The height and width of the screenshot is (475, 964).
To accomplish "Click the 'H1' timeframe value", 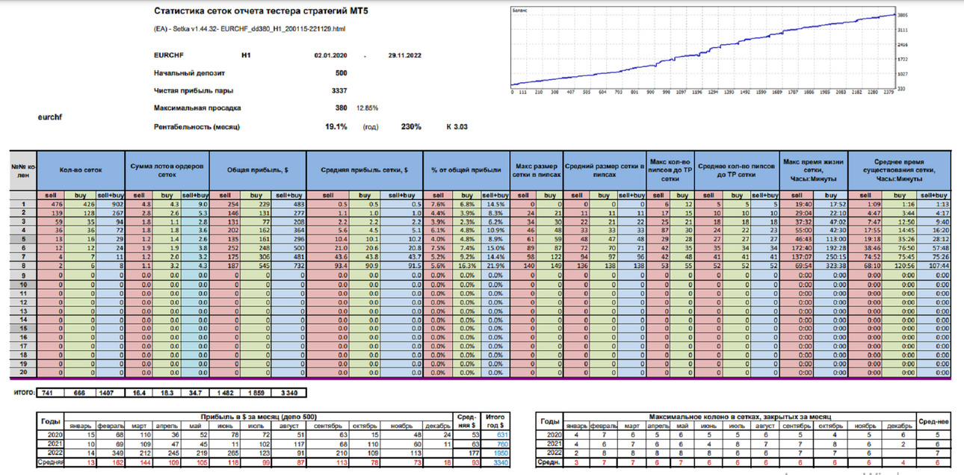I will (x=246, y=56).
